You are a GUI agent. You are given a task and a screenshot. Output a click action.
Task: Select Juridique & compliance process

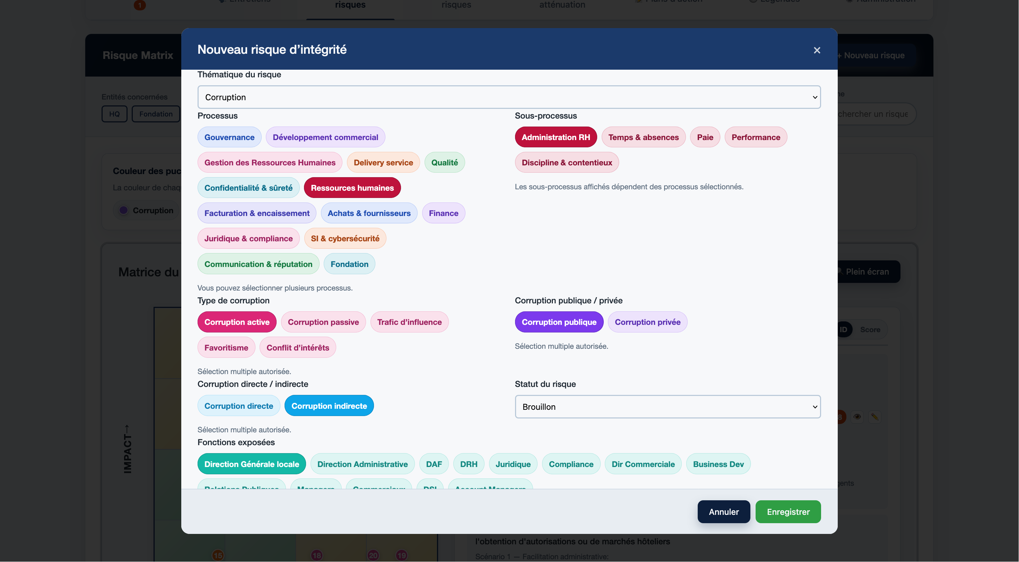[x=249, y=238]
